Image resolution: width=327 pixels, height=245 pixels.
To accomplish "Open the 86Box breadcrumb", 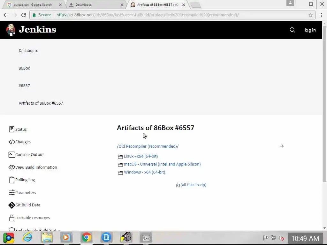I will coord(24,68).
